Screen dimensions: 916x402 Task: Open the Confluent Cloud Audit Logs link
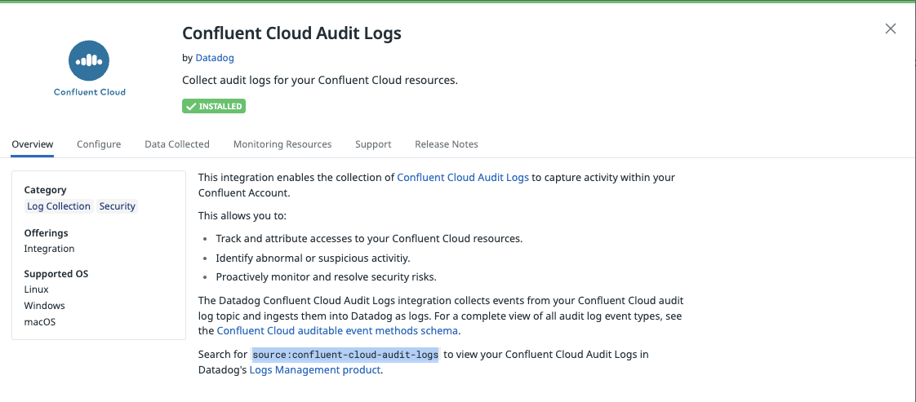point(463,178)
